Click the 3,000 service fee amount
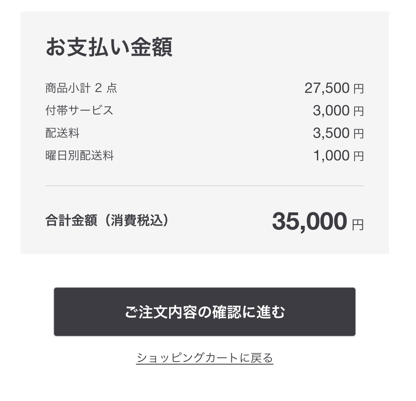 click(x=331, y=110)
